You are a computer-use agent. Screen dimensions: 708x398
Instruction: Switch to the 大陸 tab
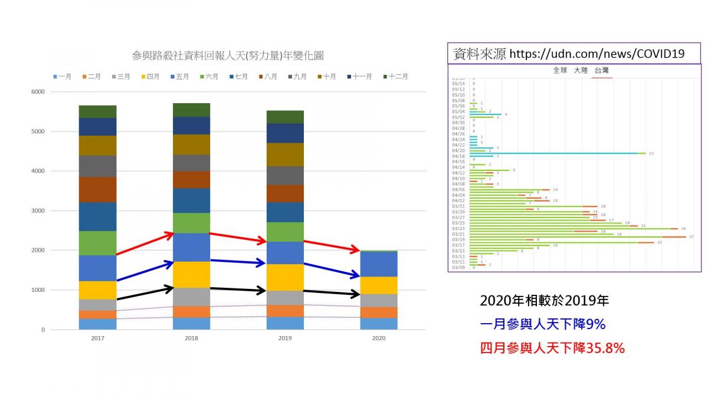pos(581,70)
